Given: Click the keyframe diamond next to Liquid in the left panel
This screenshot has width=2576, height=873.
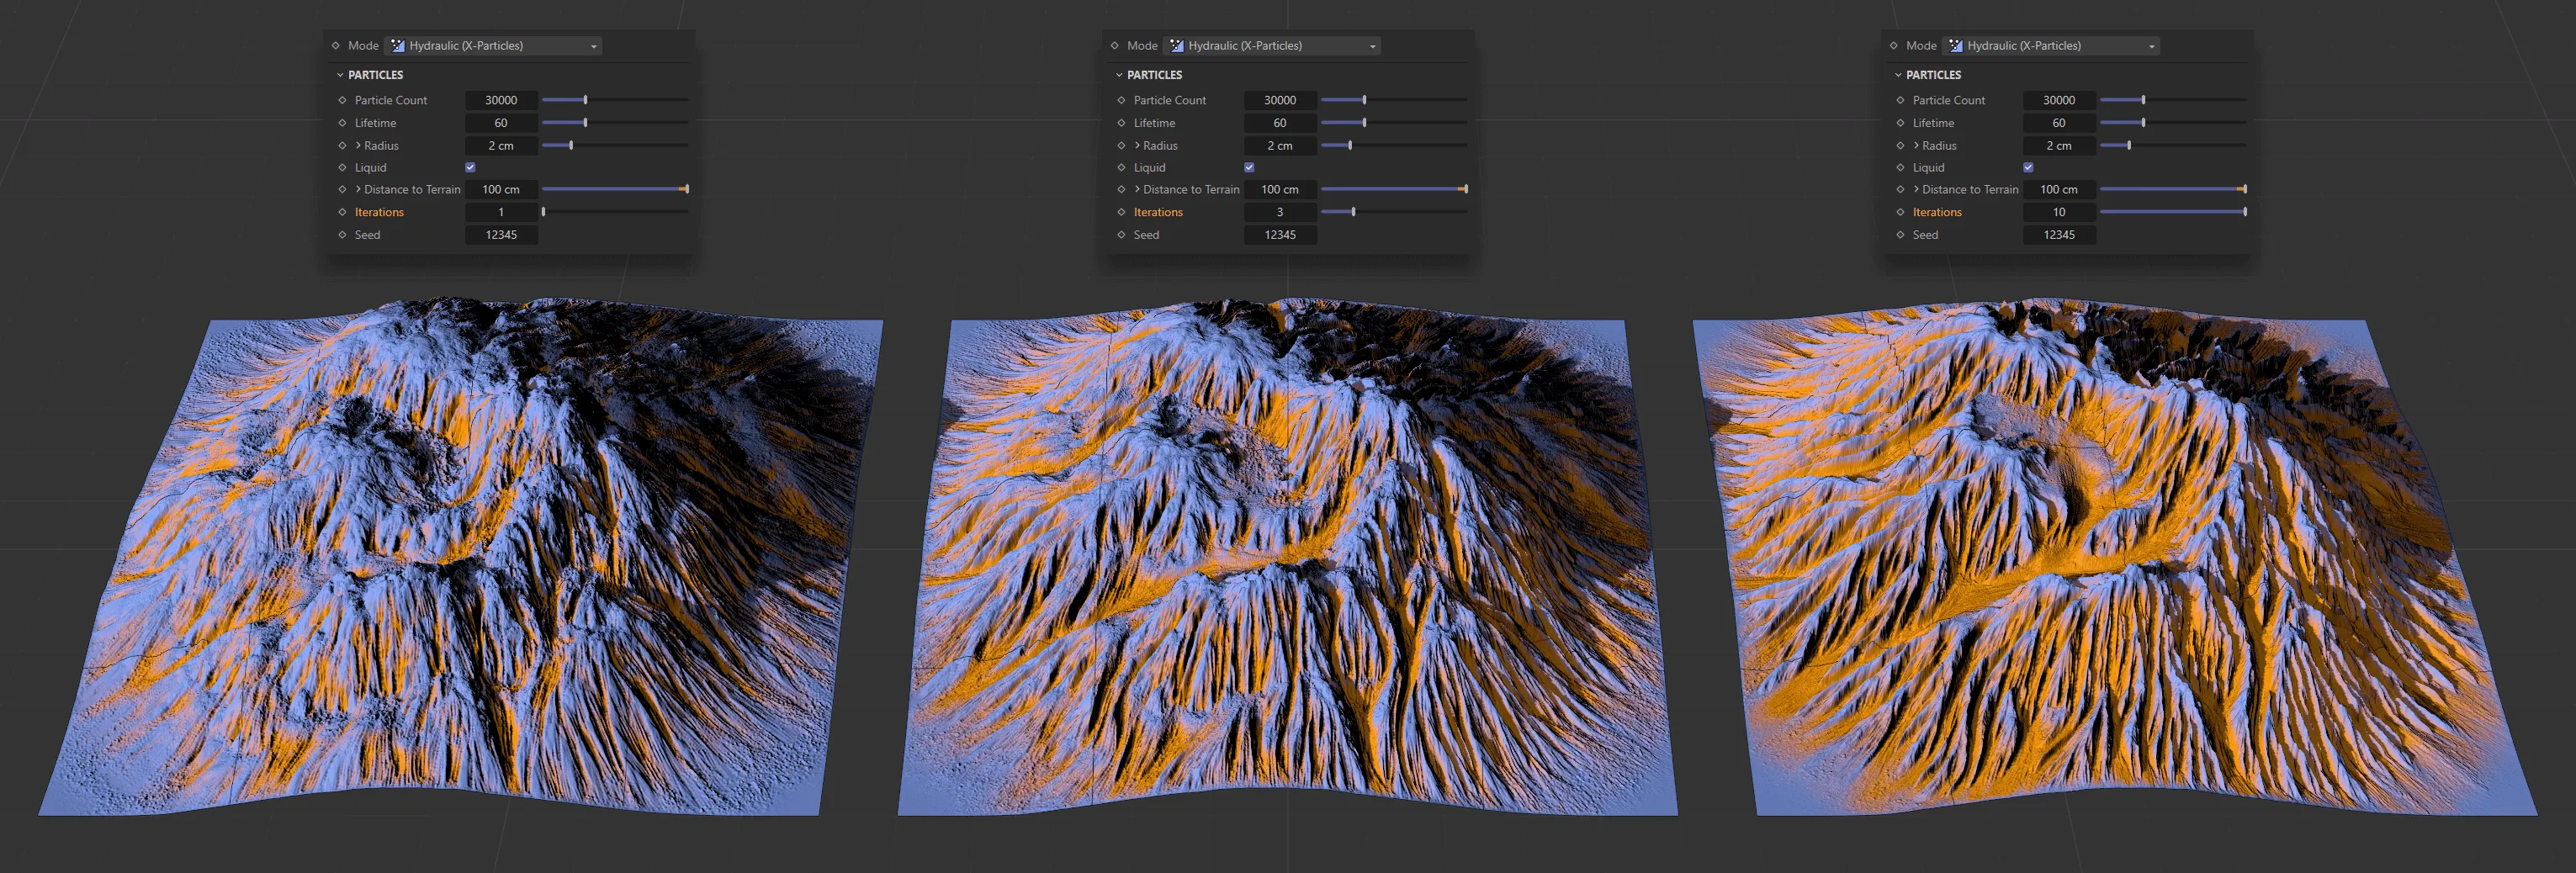Looking at the screenshot, I should [x=344, y=167].
